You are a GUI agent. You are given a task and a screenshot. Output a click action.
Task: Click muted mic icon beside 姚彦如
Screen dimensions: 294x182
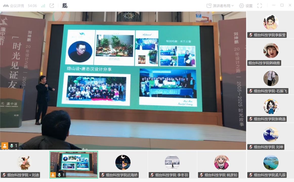(201, 175)
